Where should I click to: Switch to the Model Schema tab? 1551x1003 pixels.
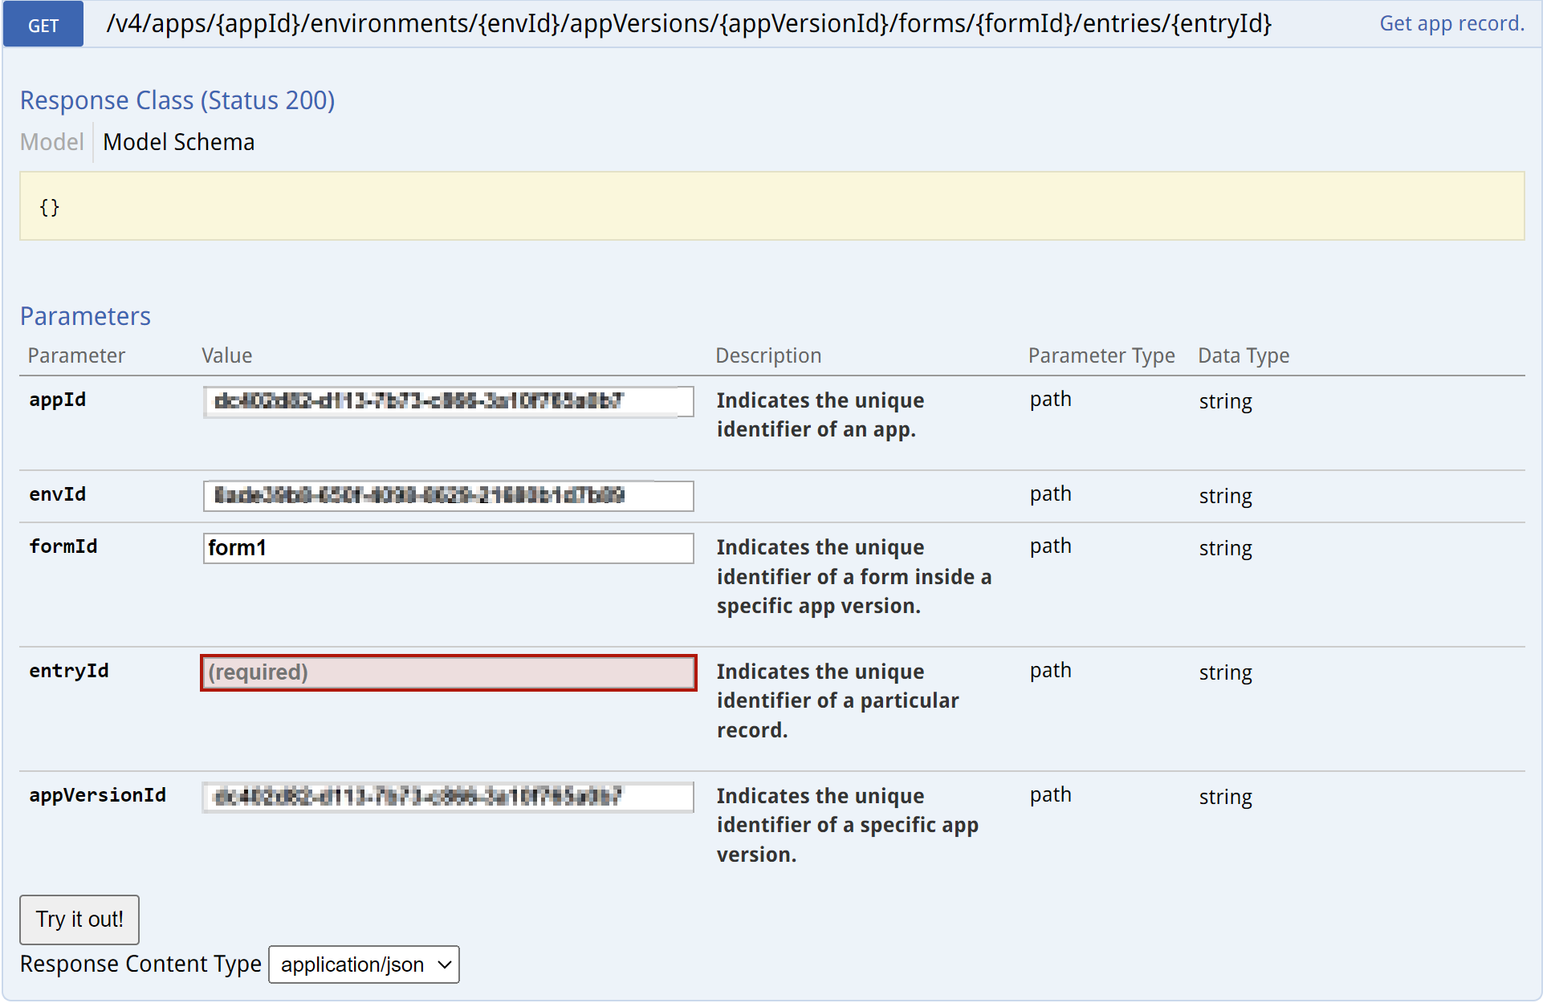[x=178, y=142]
